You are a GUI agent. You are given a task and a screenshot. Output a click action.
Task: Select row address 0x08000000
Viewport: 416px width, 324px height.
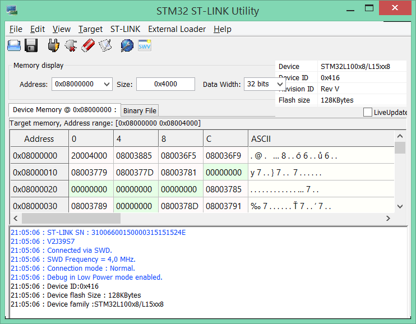[x=39, y=155]
